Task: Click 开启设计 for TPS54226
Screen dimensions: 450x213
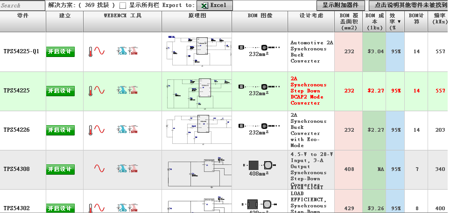Action: pos(60,130)
